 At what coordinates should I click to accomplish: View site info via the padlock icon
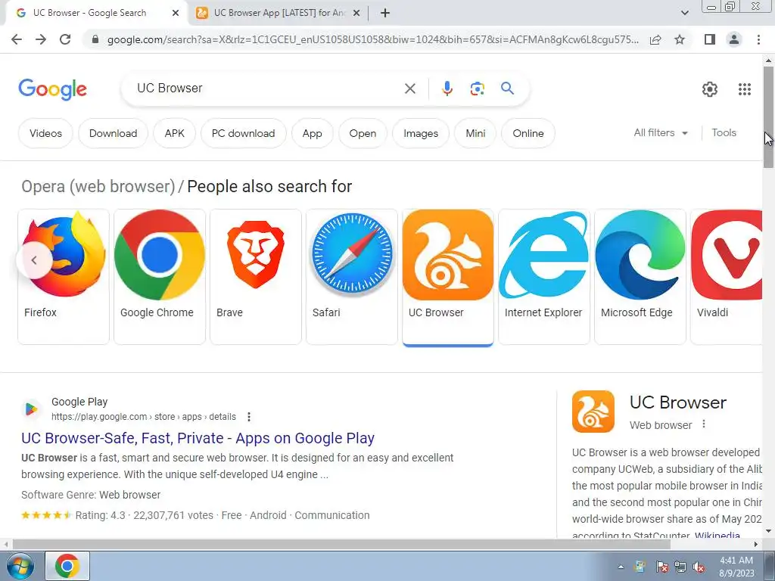pyautogui.click(x=95, y=39)
